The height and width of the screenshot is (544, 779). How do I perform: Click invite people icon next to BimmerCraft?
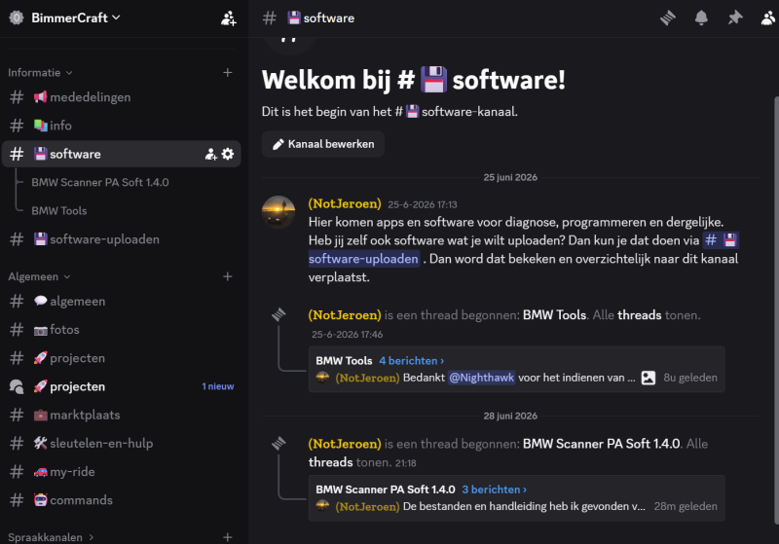point(229,18)
